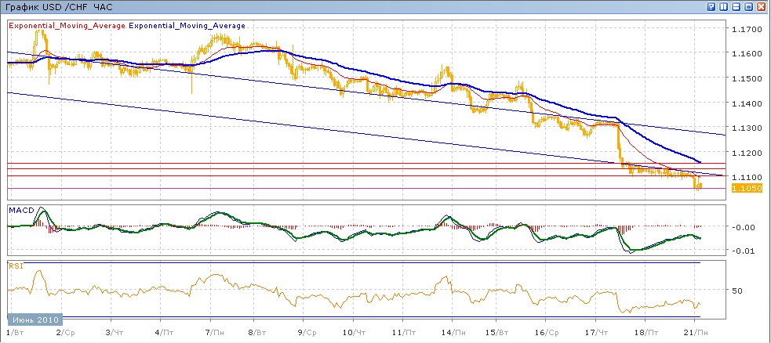
Task: Click the red Exponential_Moving_Average legend label
Action: tap(67, 26)
